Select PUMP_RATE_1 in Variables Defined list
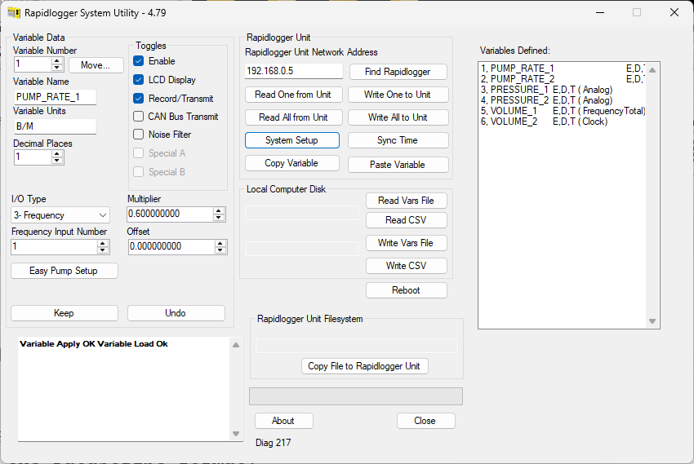The width and height of the screenshot is (694, 464). pos(562,68)
